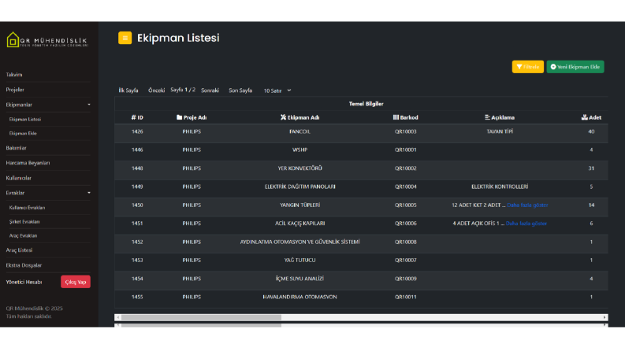Screen dimensions: 625x351
Task: Click YER KONVEKTÖRÜ cell
Action: coord(299,168)
